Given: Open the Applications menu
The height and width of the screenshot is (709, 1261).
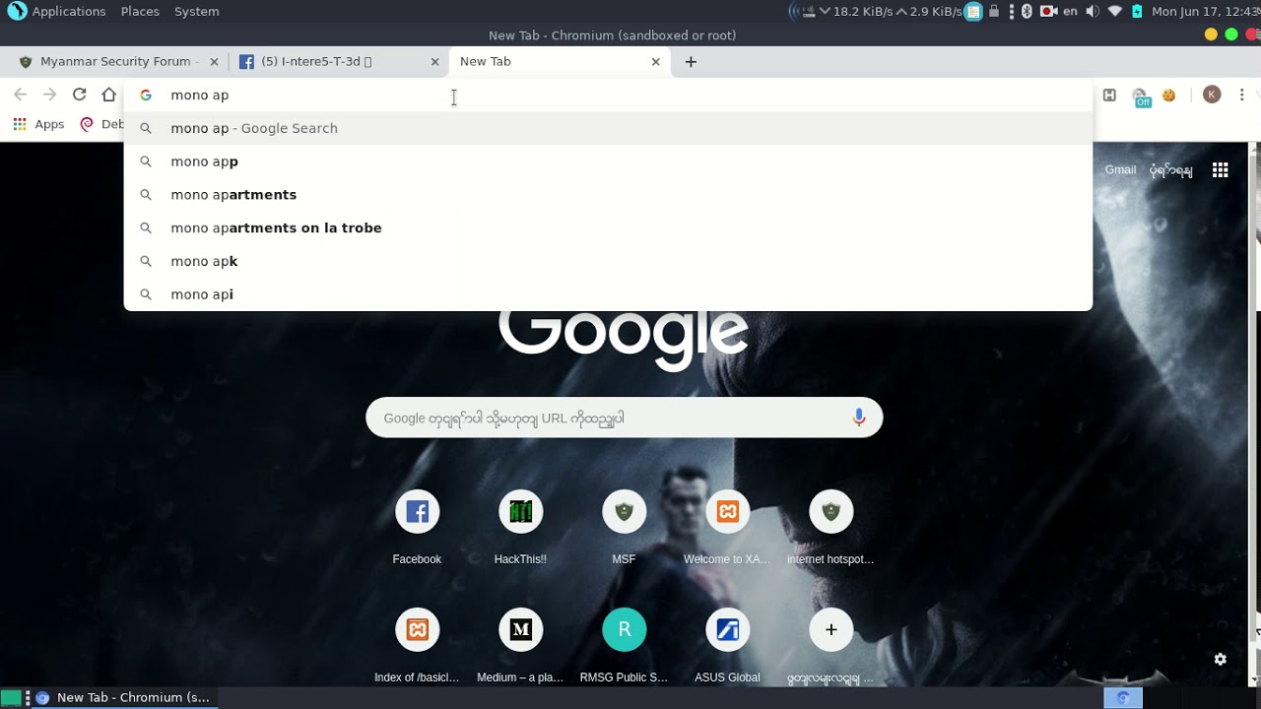Looking at the screenshot, I should tap(68, 12).
